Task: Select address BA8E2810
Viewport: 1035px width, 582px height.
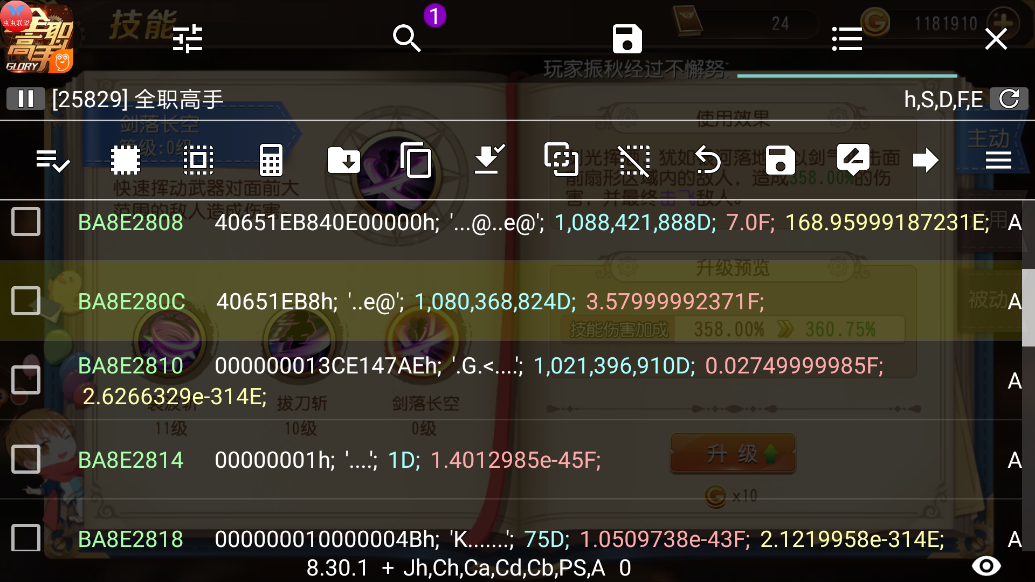Action: tap(130, 366)
